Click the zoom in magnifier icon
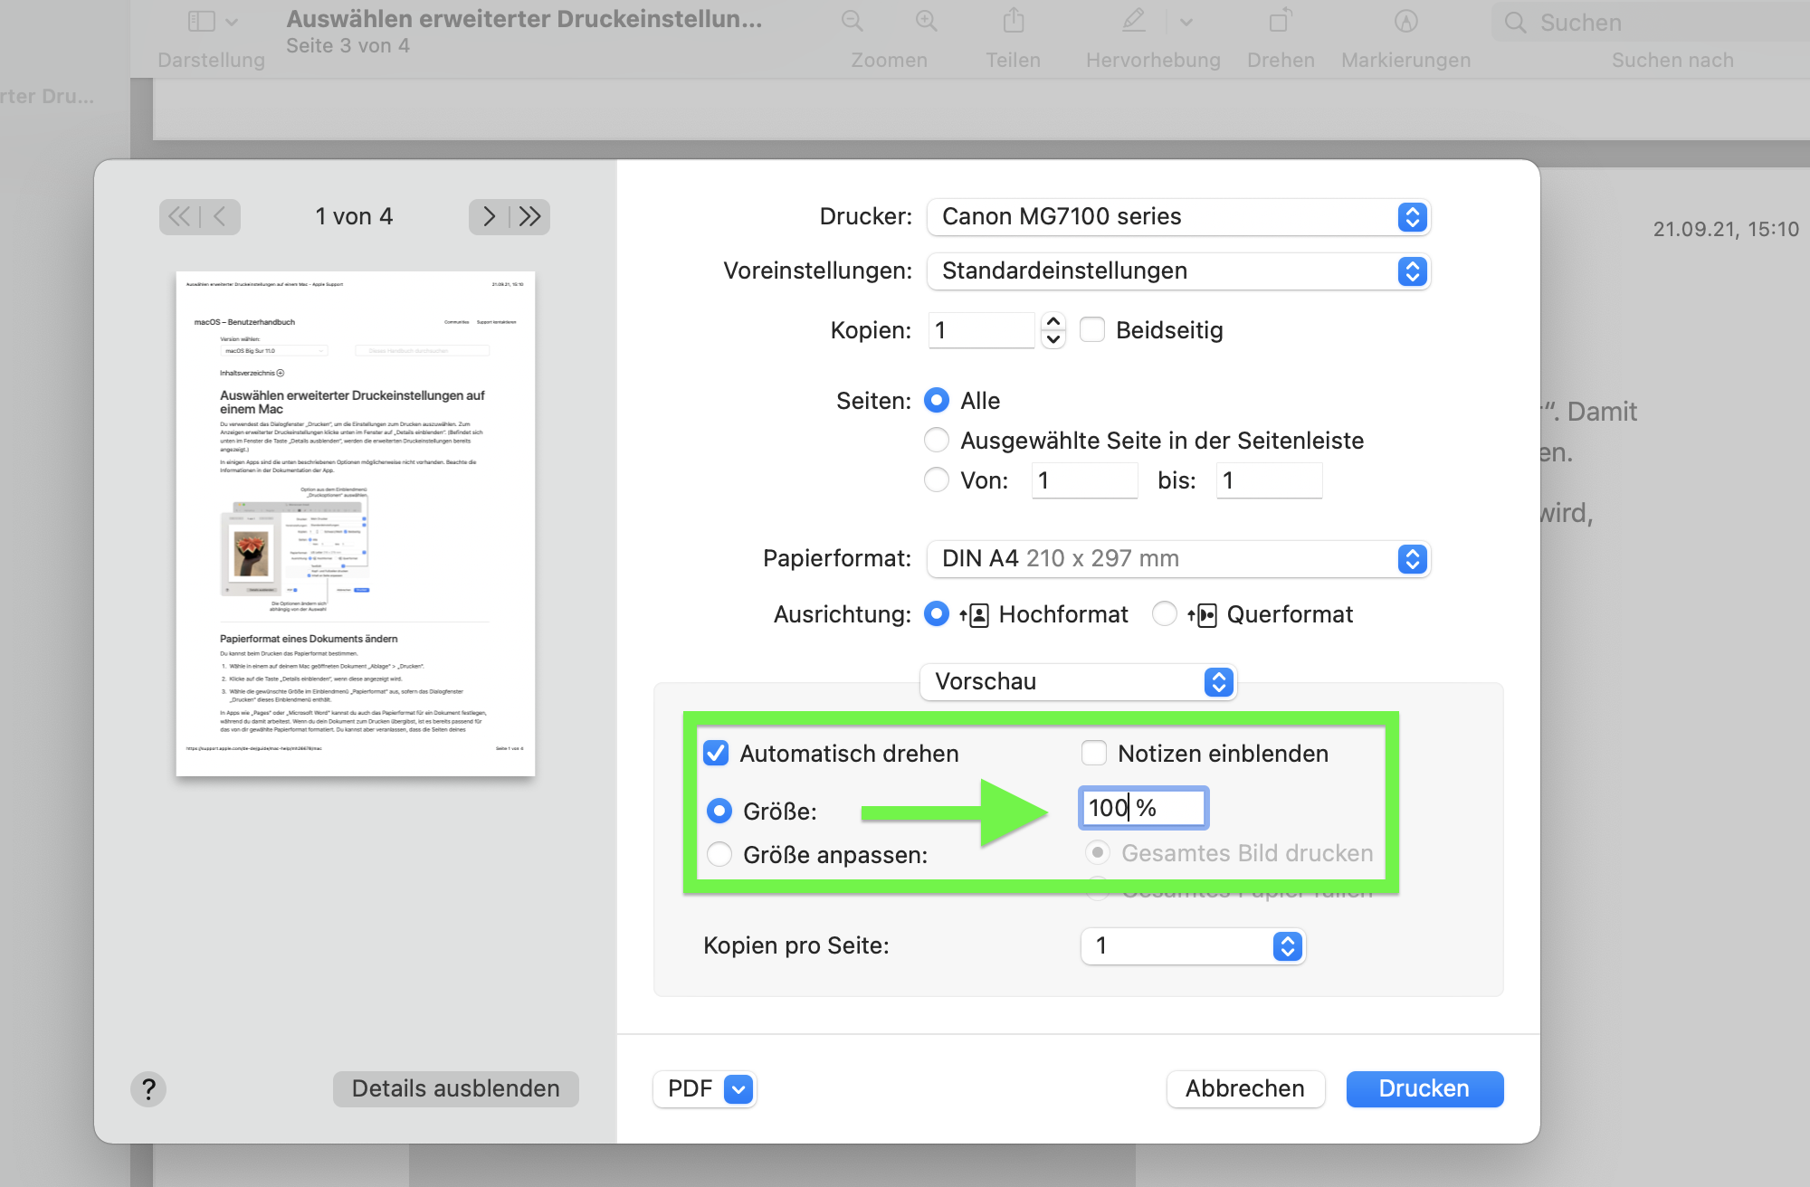Screen dimensions: 1810x1187 (926, 21)
